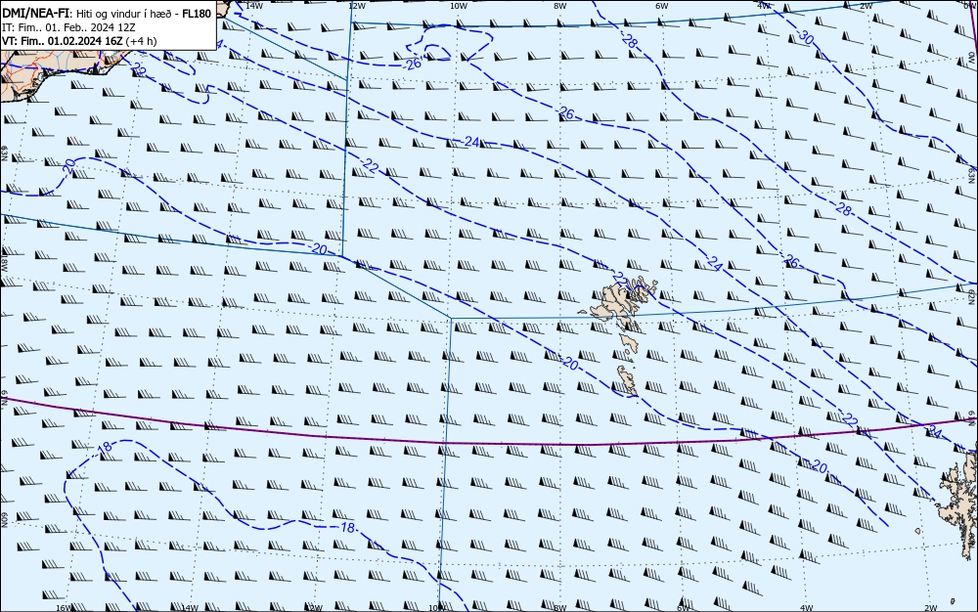This screenshot has height=612, width=978.
Task: Select the '10W' longitude label along the top edge
Action: click(x=459, y=6)
